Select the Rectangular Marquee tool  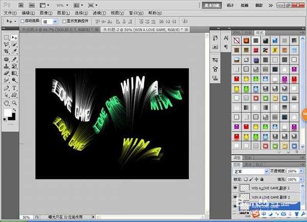pos(7,37)
